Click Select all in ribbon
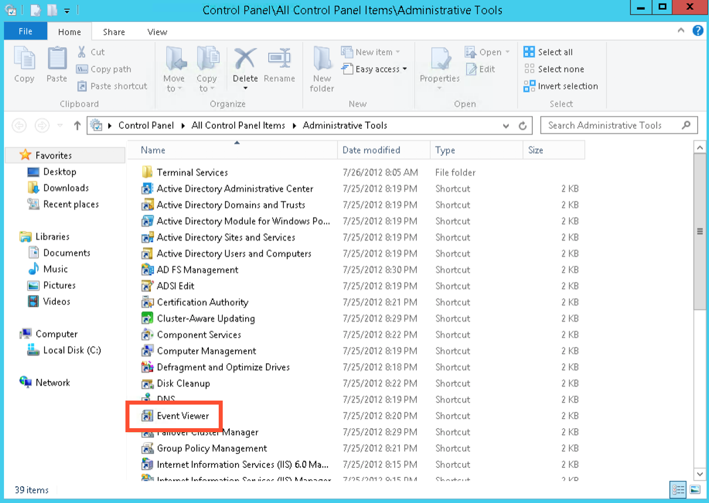 (548, 52)
